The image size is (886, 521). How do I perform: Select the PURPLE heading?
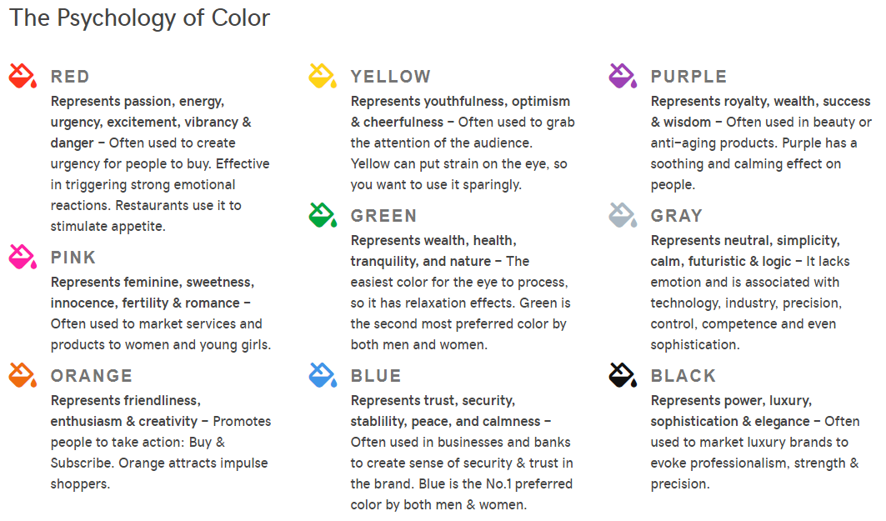tap(688, 77)
